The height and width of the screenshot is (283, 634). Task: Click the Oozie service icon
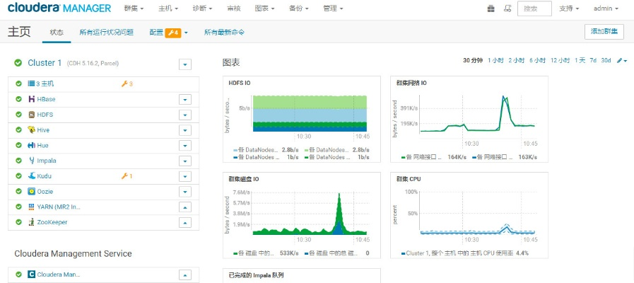point(32,192)
